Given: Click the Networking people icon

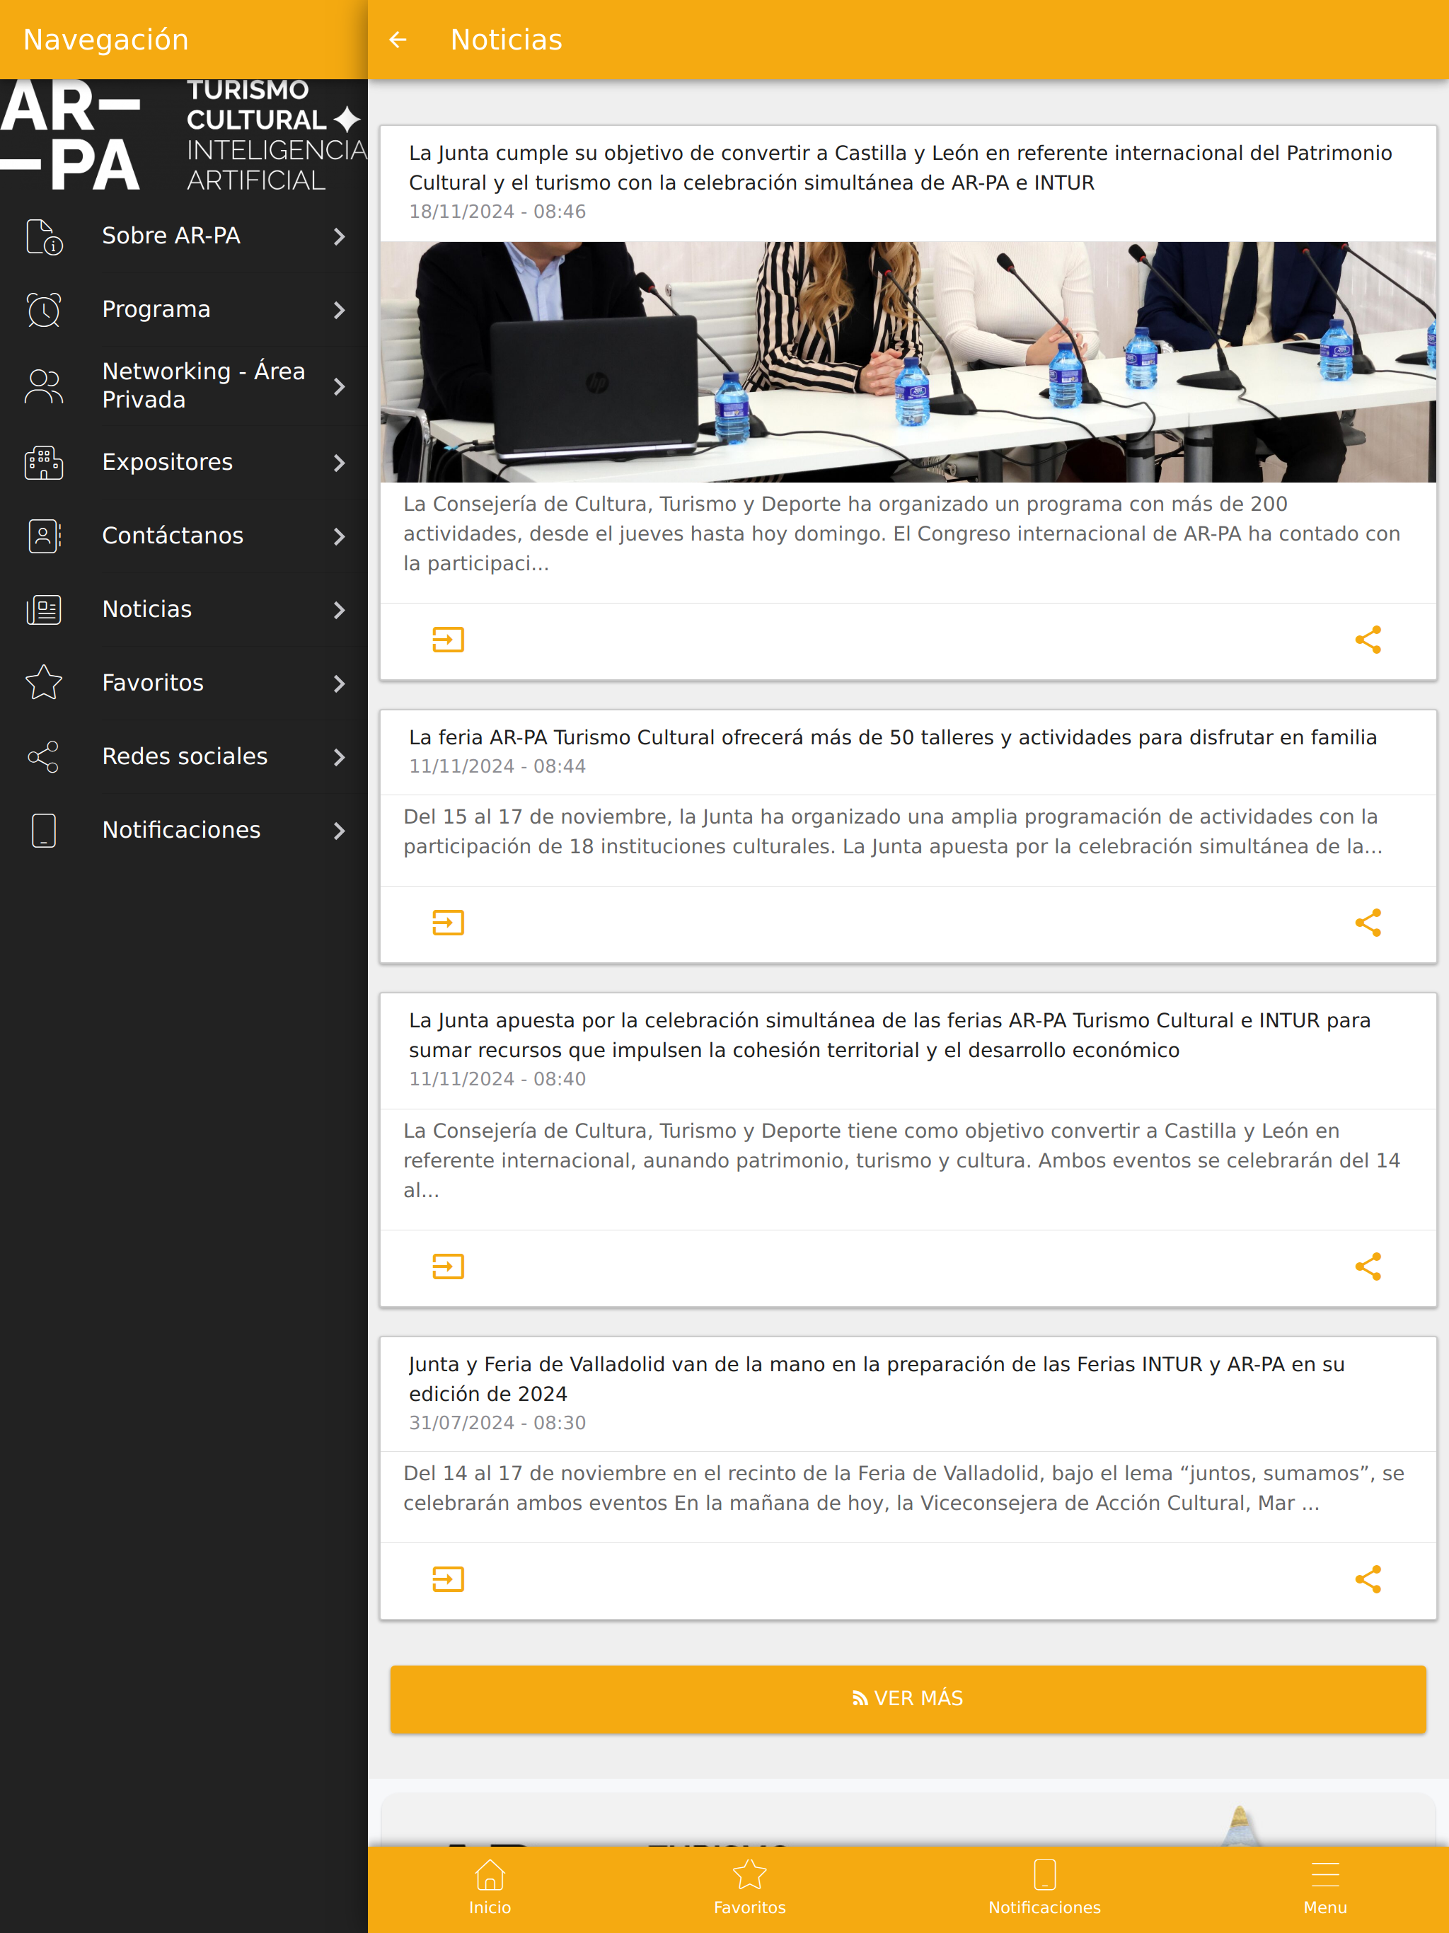Looking at the screenshot, I should pyautogui.click(x=44, y=386).
